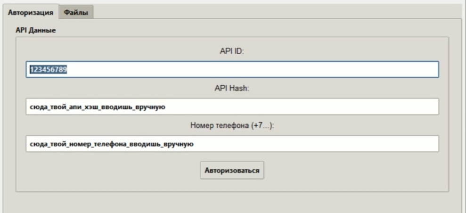Screen dimensions: 466x213
Task: Click the сюда_твой_апи_хэш_вводишь_вручную placeholder text
Action: click(97, 107)
